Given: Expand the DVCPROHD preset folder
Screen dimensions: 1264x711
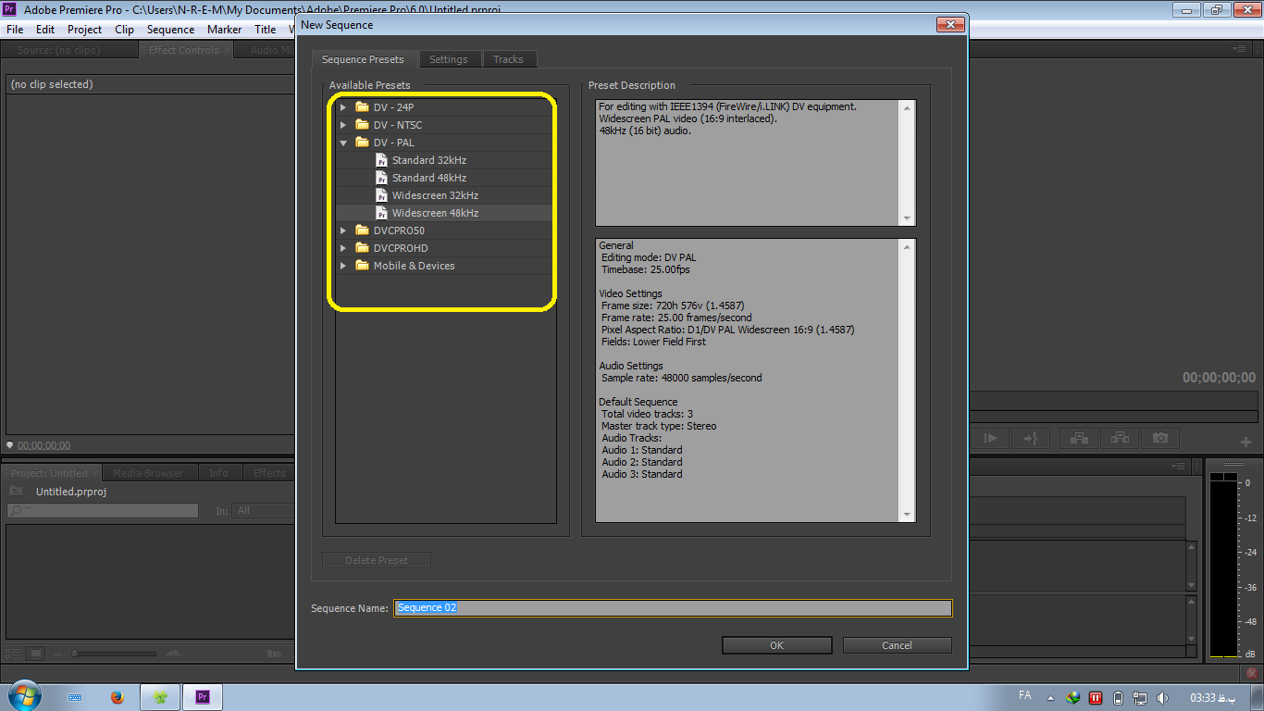Looking at the screenshot, I should click(343, 248).
